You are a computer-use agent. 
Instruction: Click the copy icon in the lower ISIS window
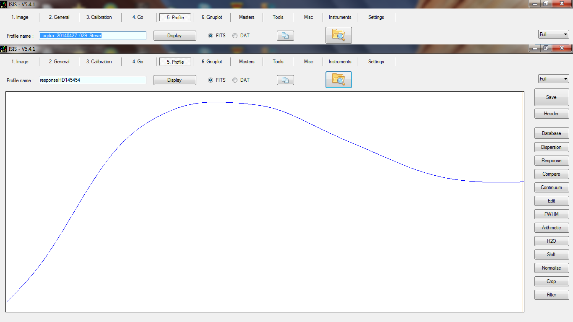click(285, 80)
